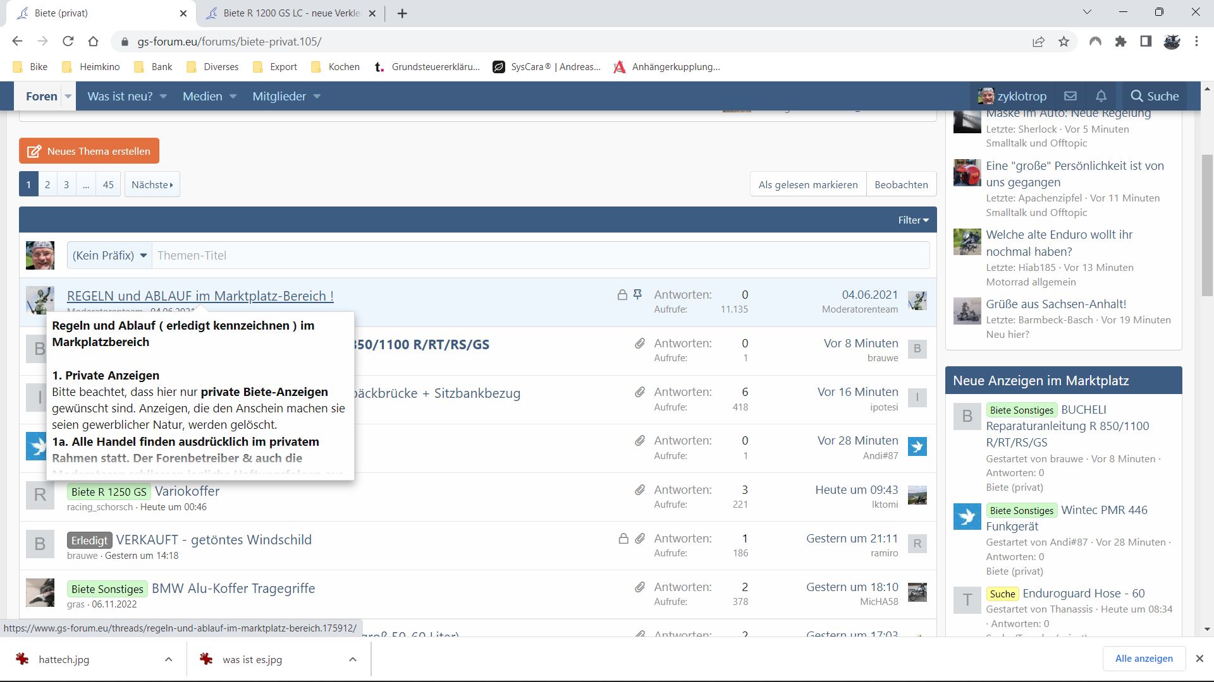Expand the Mitglieder dropdown arrow
This screenshot has width=1214, height=682.
click(317, 97)
